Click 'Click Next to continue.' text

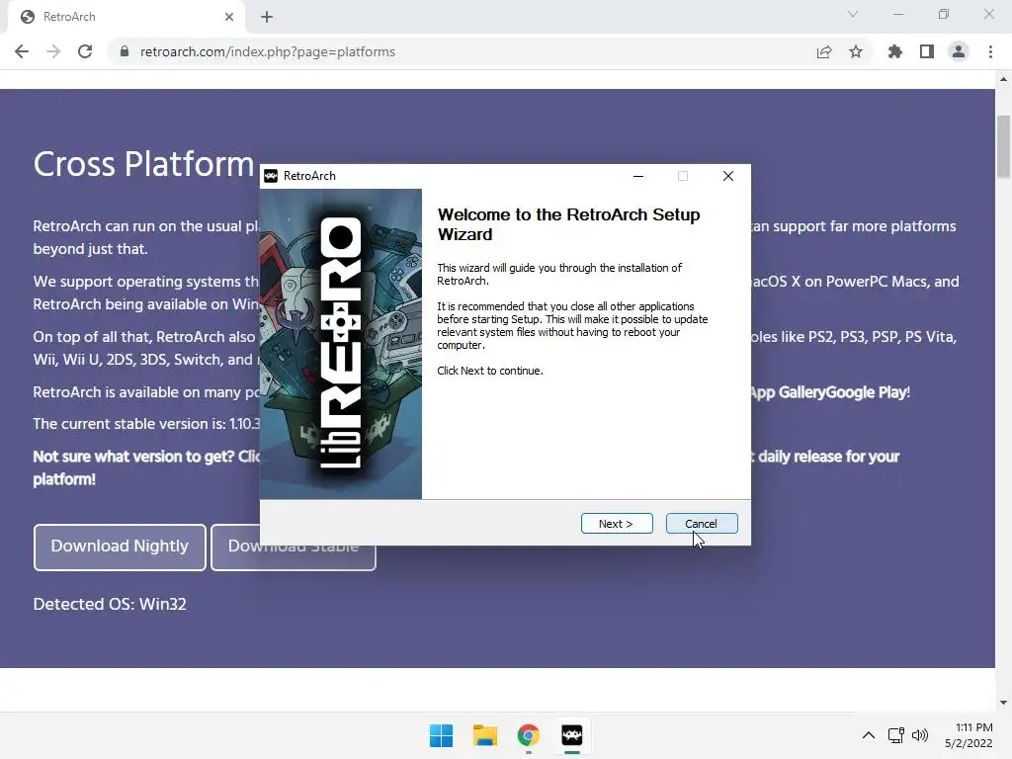pyautogui.click(x=490, y=371)
